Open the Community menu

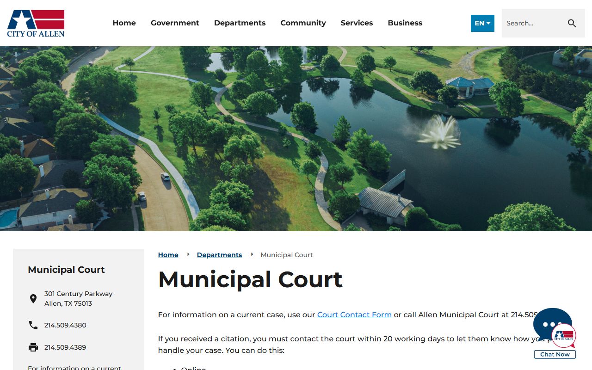click(303, 23)
